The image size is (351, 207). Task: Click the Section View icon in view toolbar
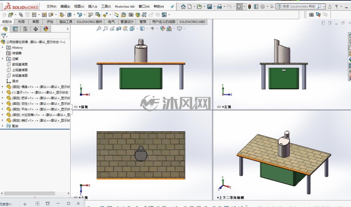[x=119, y=29]
